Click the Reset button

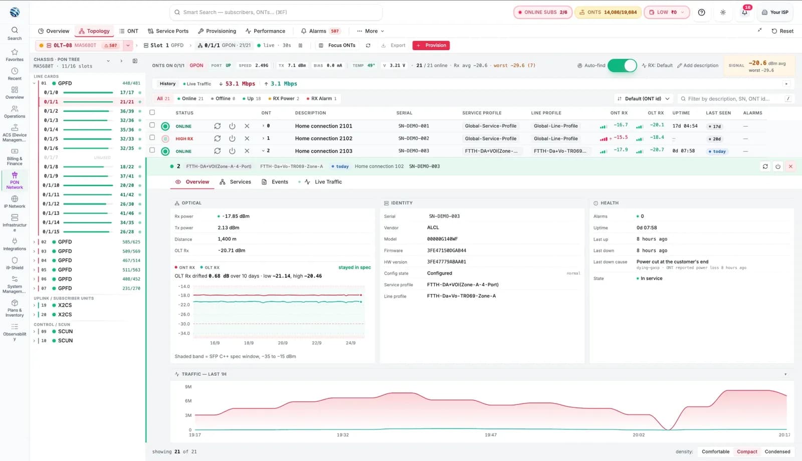[x=782, y=31]
